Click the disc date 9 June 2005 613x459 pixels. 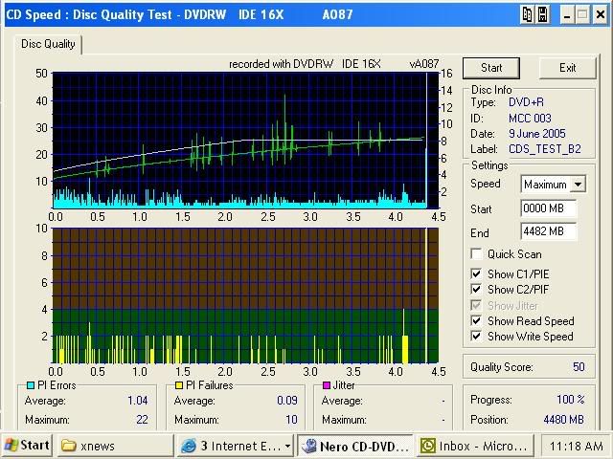point(536,134)
